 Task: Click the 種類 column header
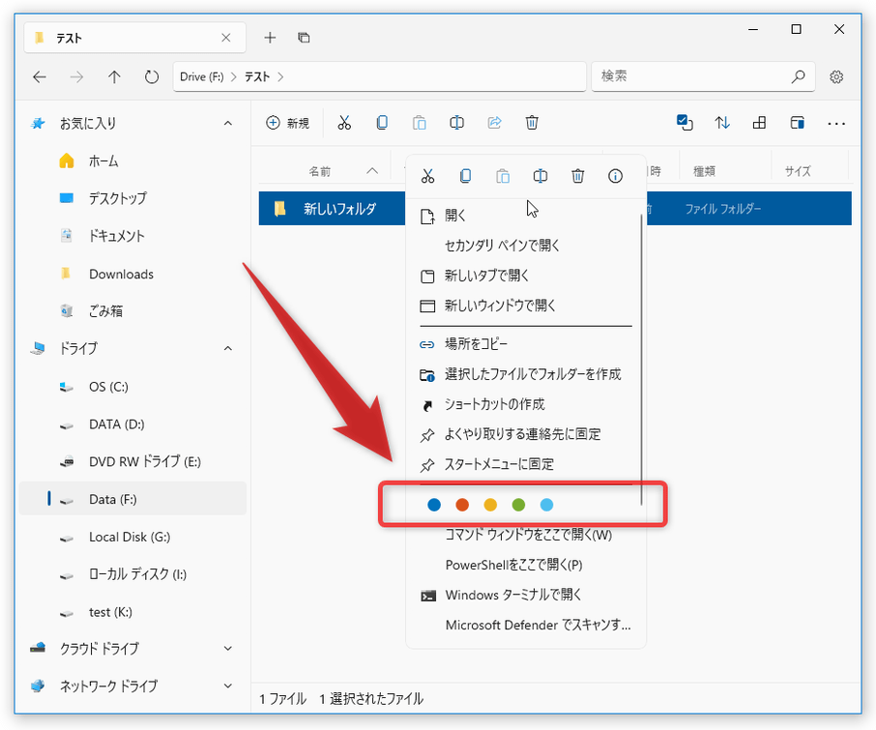point(704,171)
